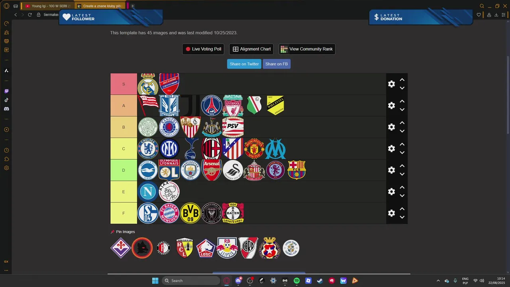510x287 pixels.
Task: Select Arsenal crest in D tier
Action: [x=212, y=170]
